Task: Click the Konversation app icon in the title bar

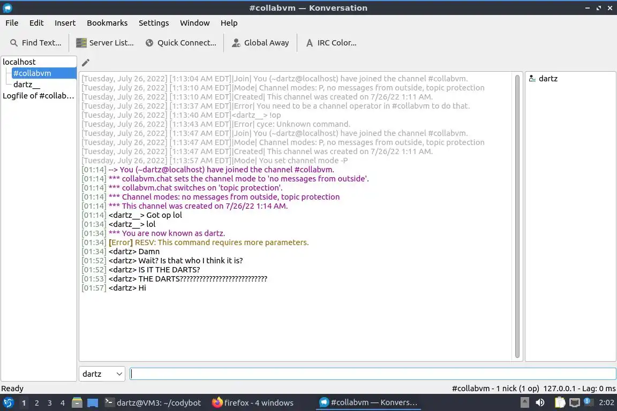Action: click(x=7, y=8)
